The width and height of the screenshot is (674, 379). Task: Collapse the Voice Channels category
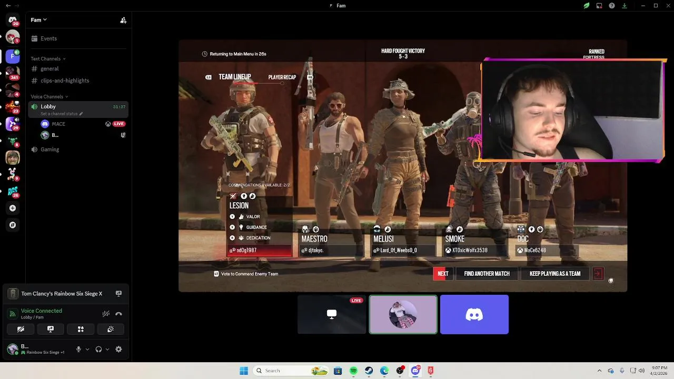(49, 96)
